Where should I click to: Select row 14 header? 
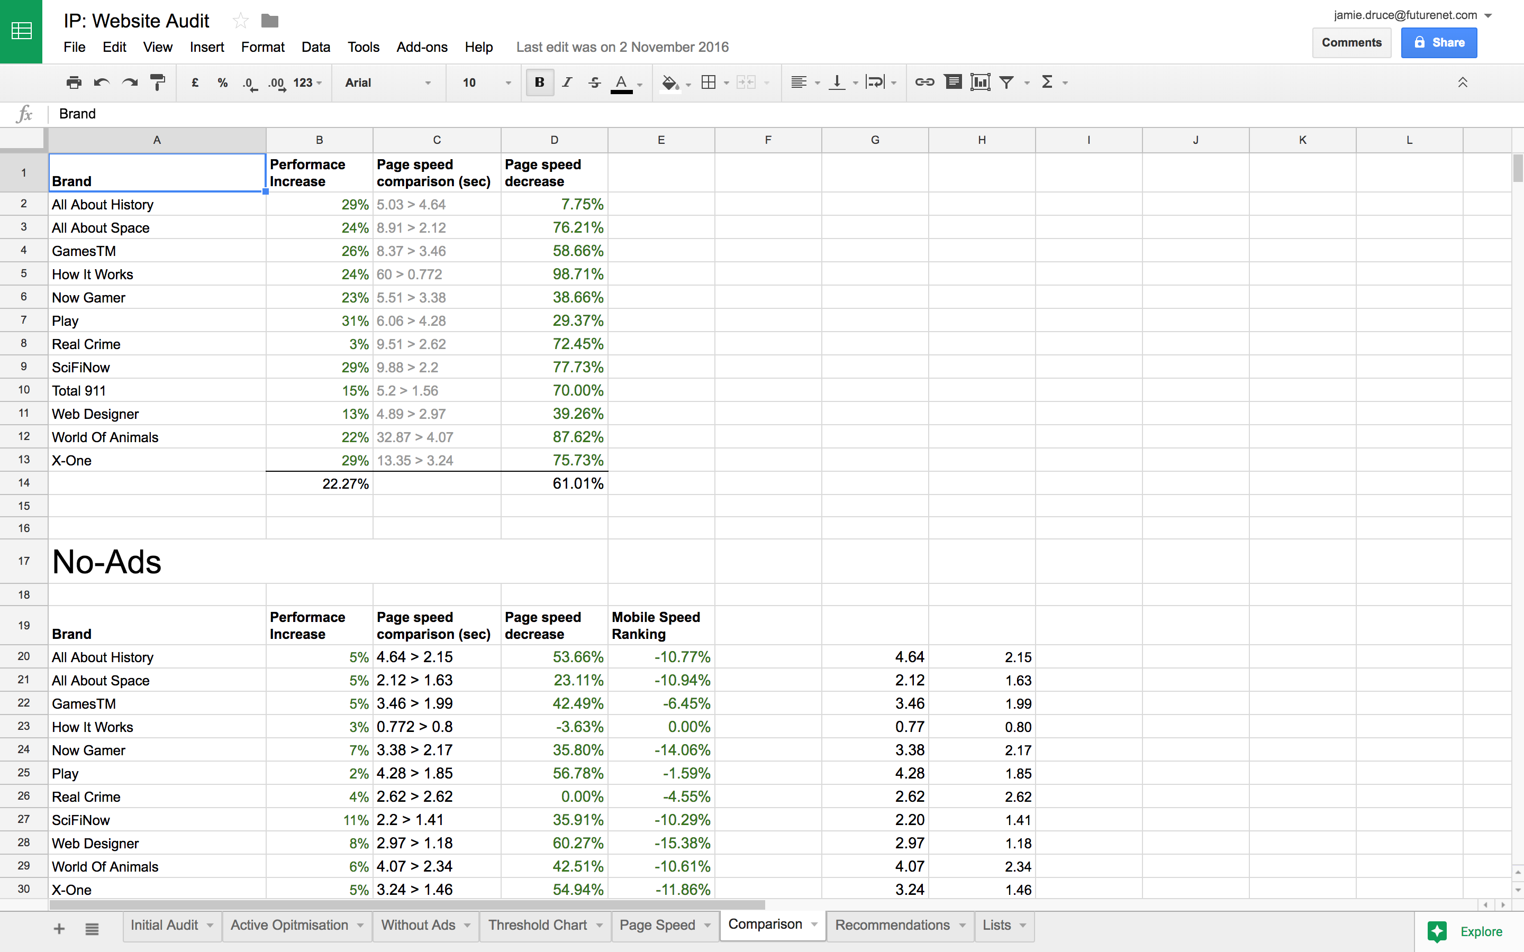[24, 483]
